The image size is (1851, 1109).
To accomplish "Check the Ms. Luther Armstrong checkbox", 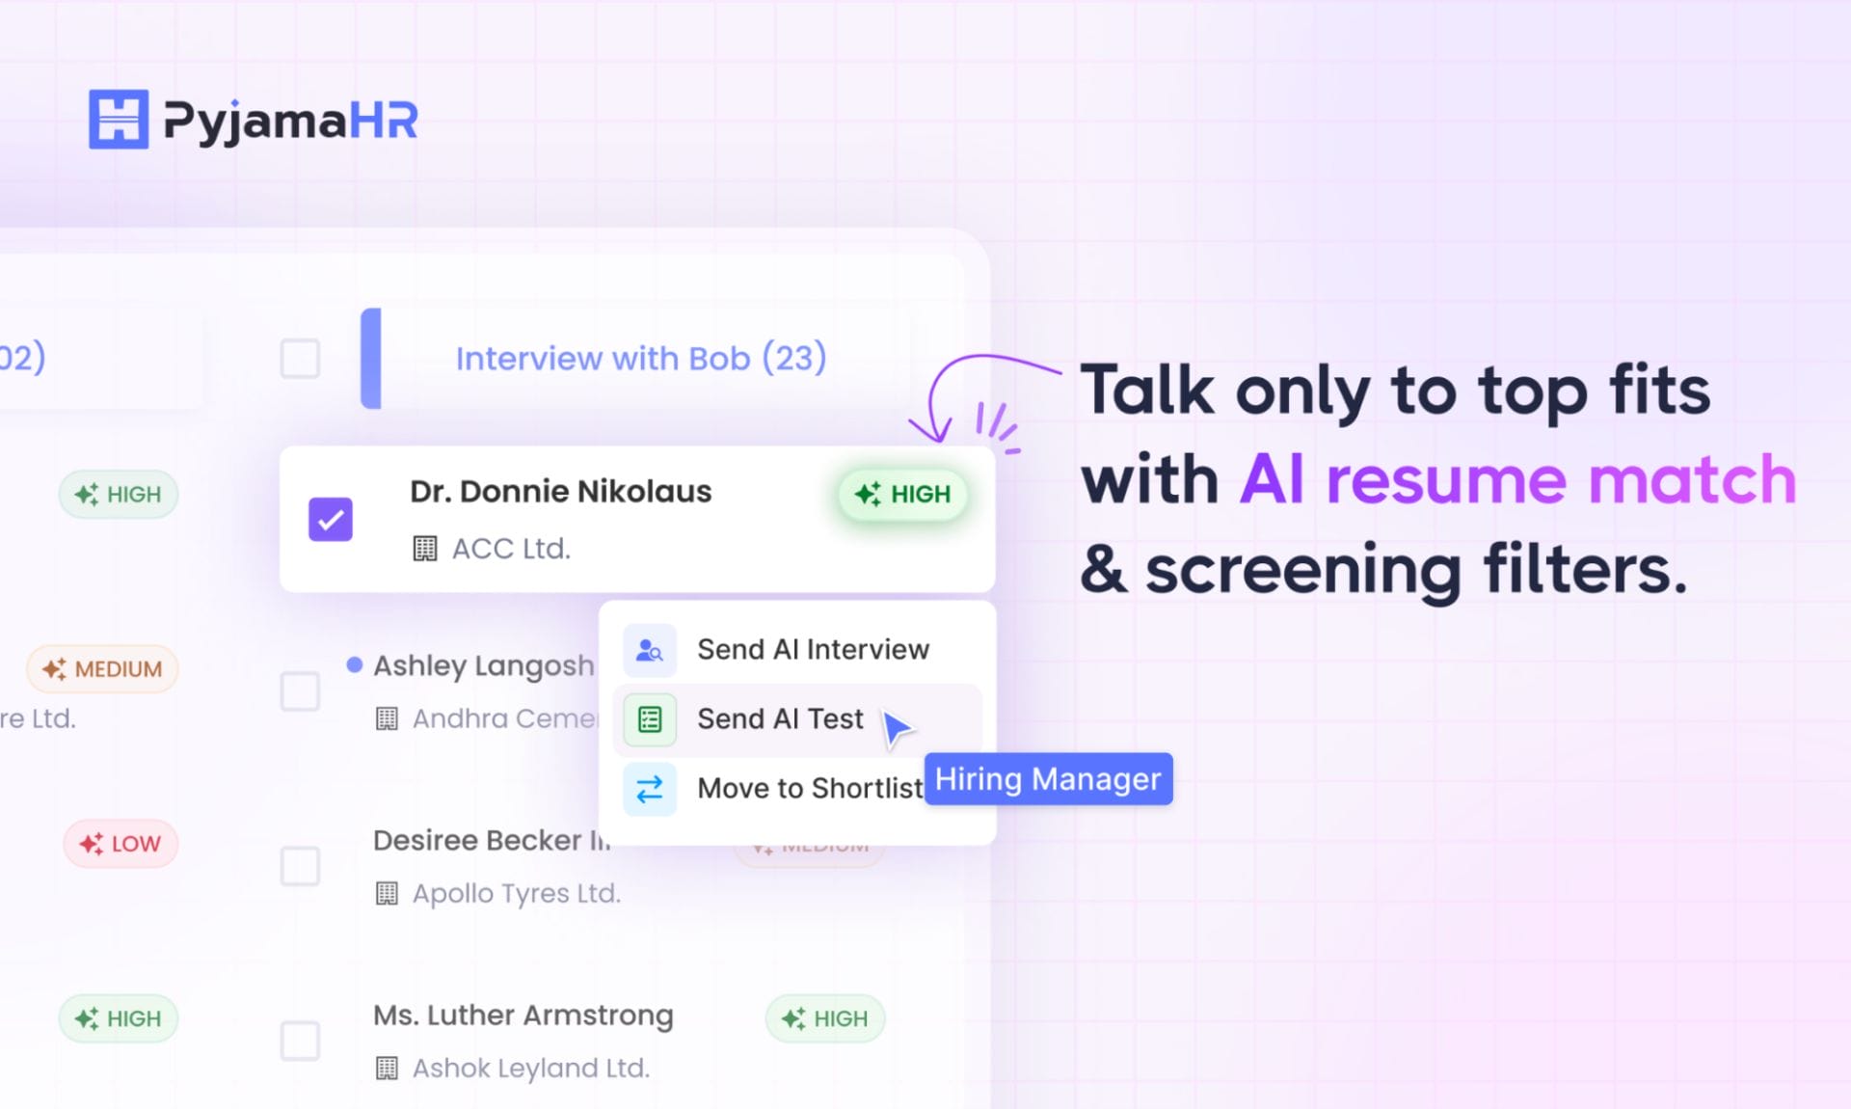I will pyautogui.click(x=300, y=1041).
